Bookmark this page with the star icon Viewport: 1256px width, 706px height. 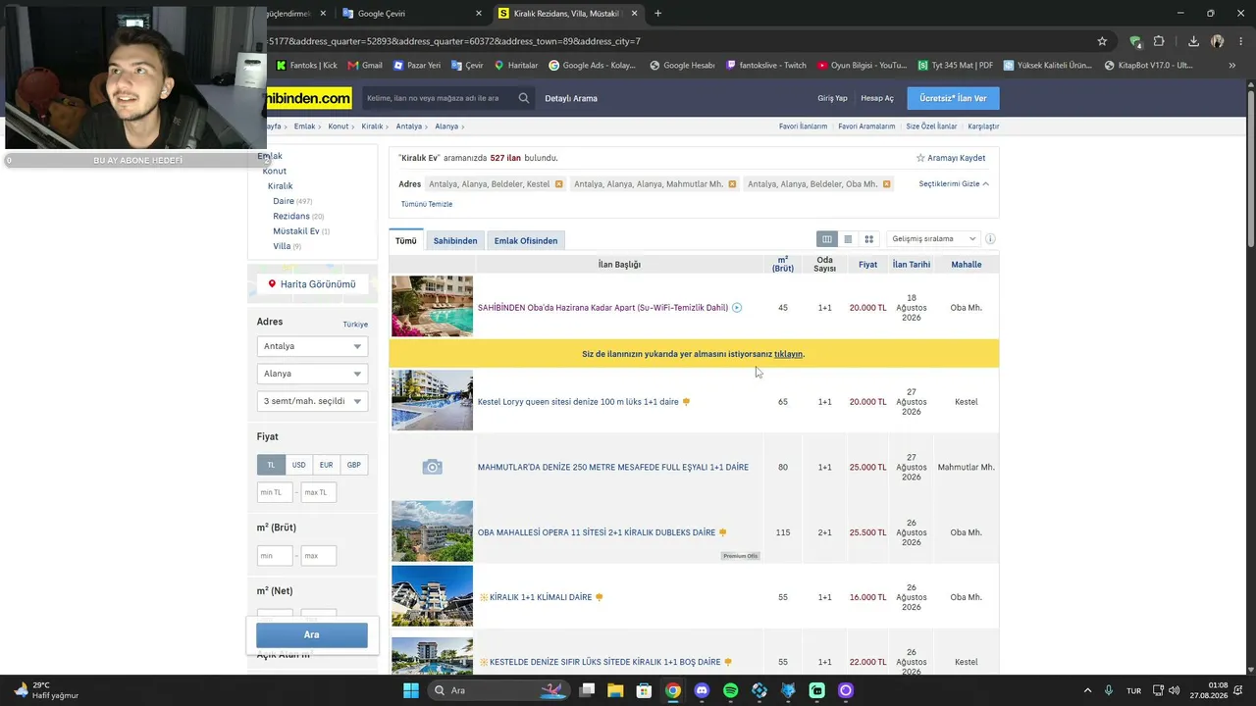(x=1102, y=41)
